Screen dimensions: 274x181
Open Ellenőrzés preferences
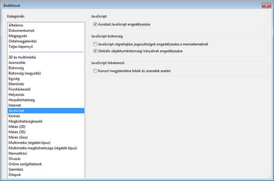click(46, 84)
